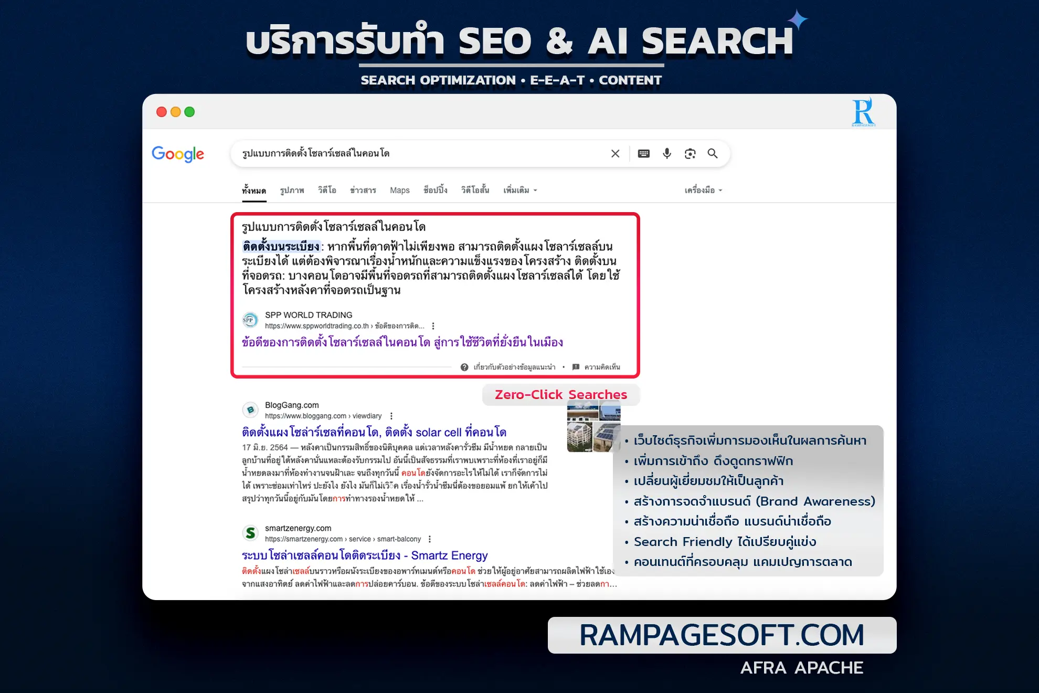Open three-dot menu beside bloggang URL
This screenshot has height=693, width=1039.
click(x=391, y=416)
